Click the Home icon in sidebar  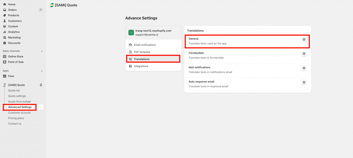4,4
